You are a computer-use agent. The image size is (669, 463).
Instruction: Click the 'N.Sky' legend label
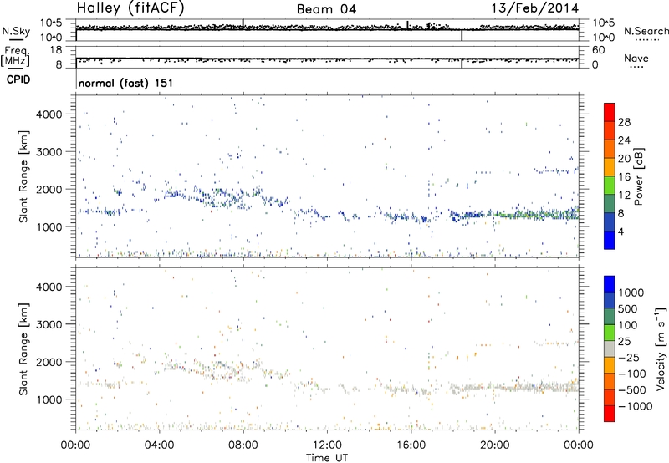(x=16, y=31)
